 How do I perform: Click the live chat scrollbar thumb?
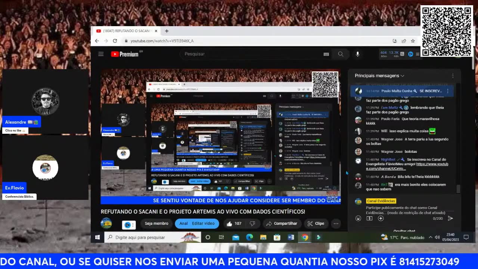coord(458,189)
